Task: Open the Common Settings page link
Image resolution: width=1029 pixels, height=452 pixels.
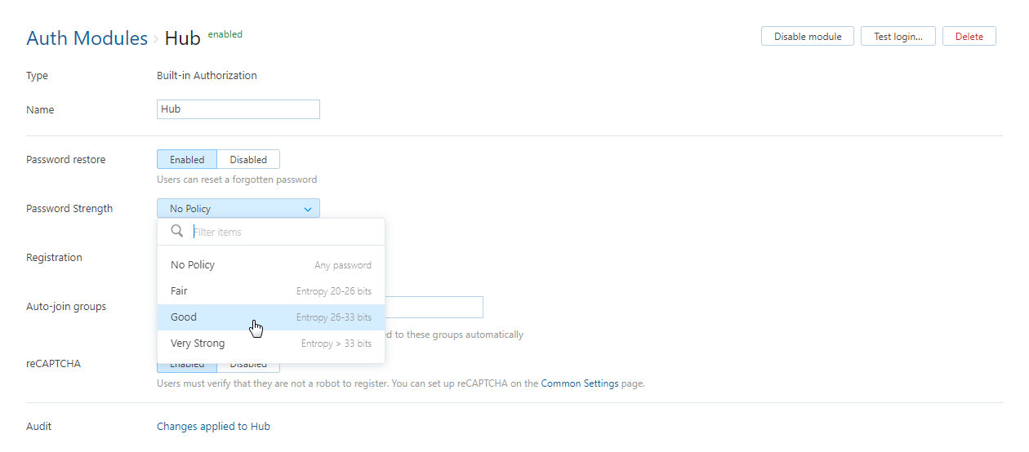Action: pos(579,383)
